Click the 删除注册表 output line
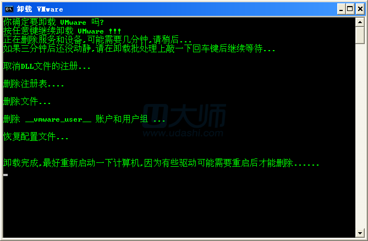 coord(34,84)
